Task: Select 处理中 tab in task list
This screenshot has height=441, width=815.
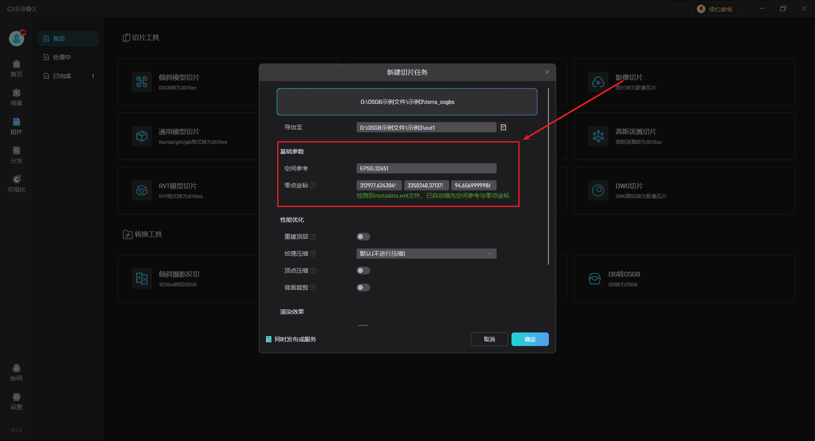Action: pyautogui.click(x=68, y=57)
